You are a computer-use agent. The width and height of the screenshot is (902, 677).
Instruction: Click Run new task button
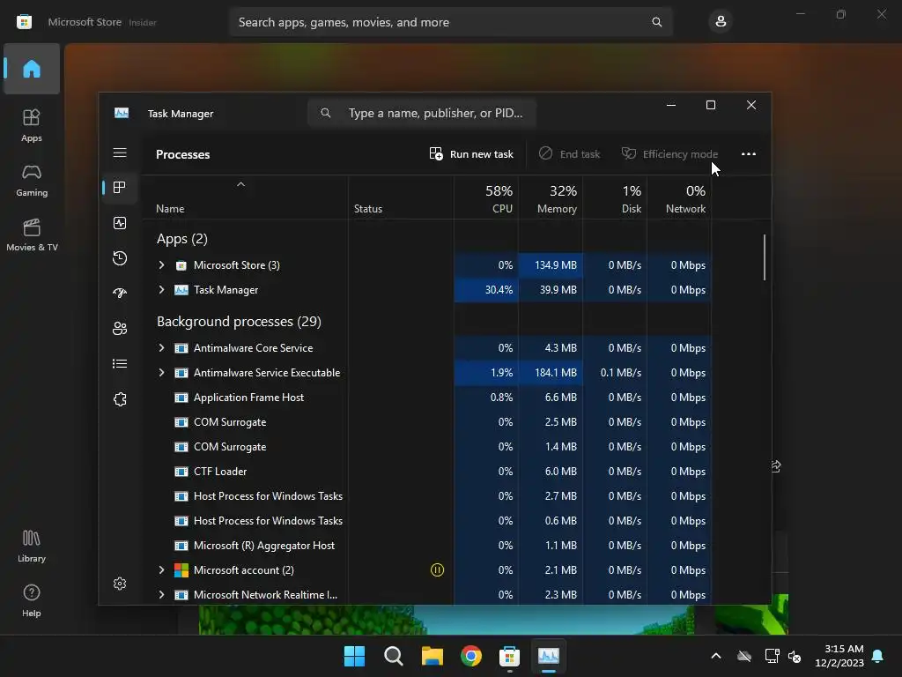pyautogui.click(x=471, y=153)
